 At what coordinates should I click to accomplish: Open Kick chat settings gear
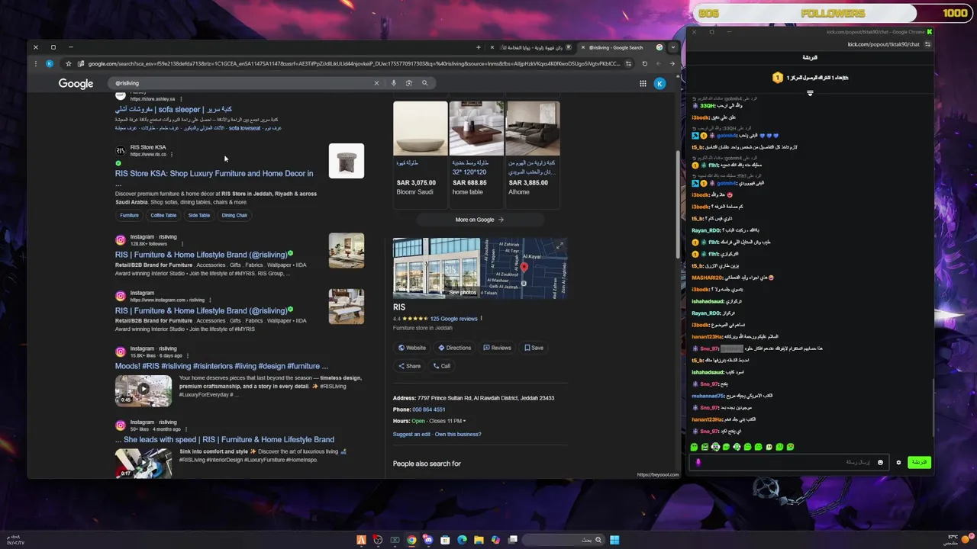point(898,462)
